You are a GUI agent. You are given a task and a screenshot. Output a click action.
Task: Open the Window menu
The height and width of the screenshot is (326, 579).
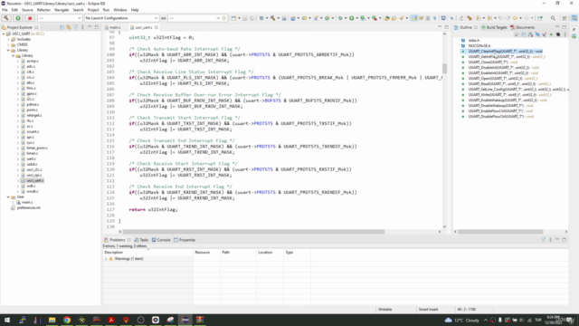[x=120, y=10]
